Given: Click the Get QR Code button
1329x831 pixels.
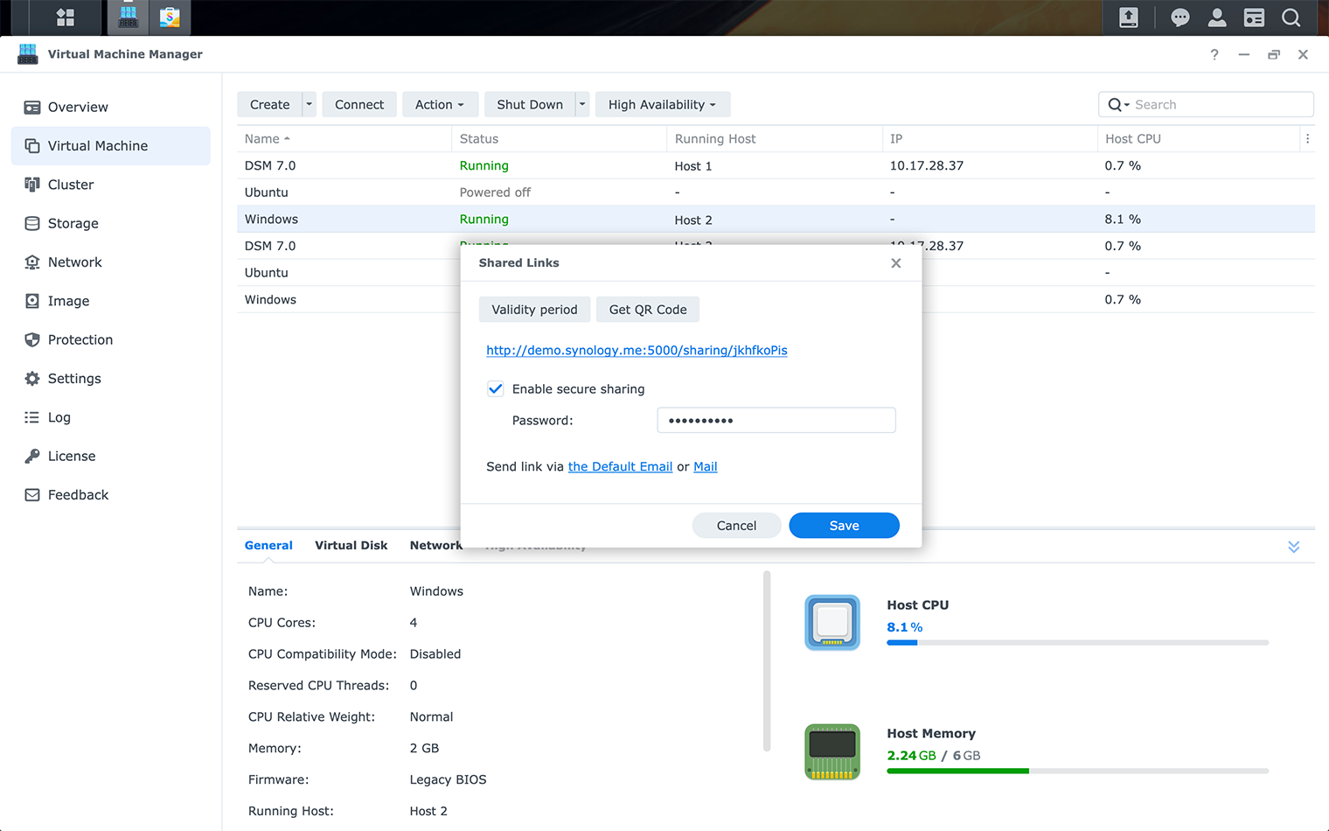Looking at the screenshot, I should click(x=647, y=309).
